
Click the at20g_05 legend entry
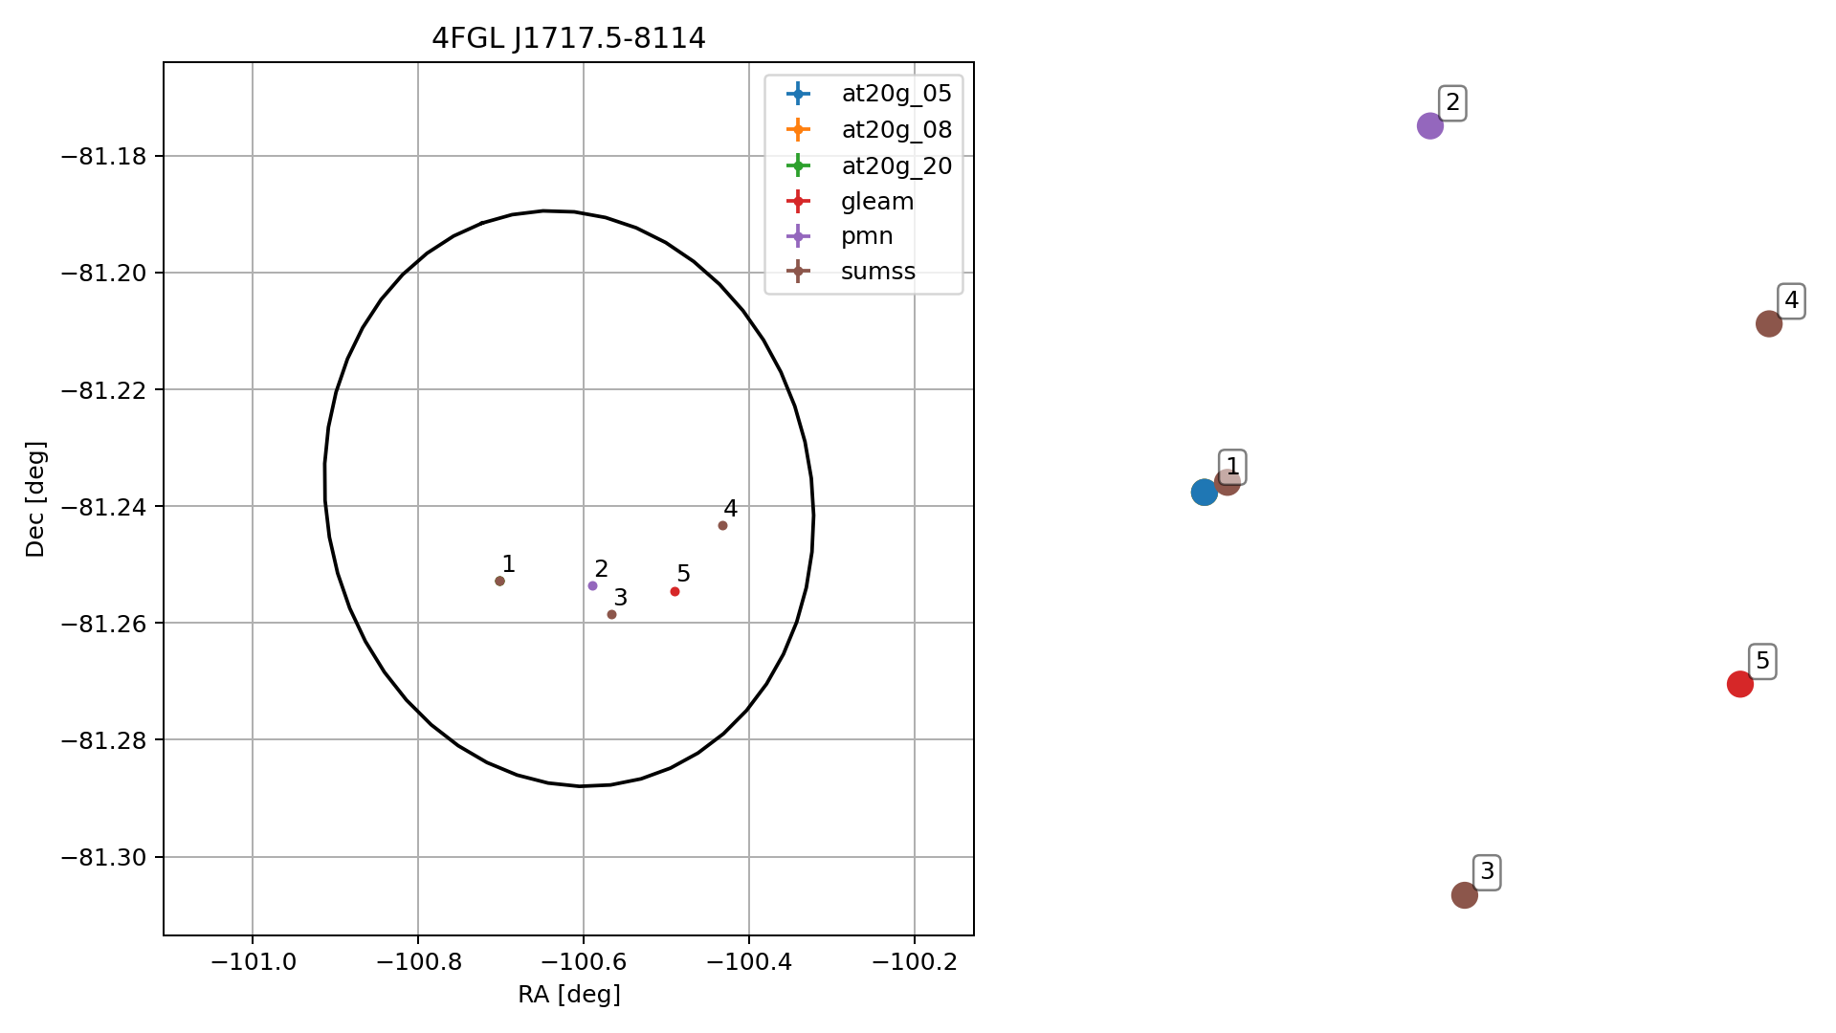pos(867,93)
